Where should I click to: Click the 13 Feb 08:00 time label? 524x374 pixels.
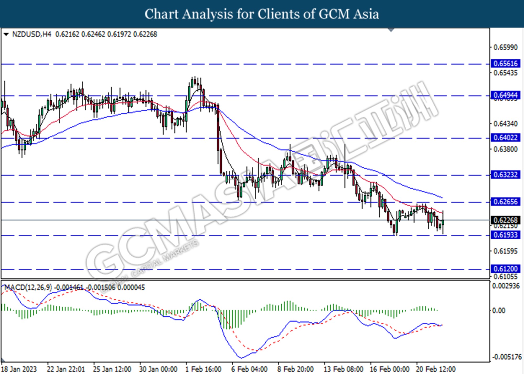pos(343,369)
